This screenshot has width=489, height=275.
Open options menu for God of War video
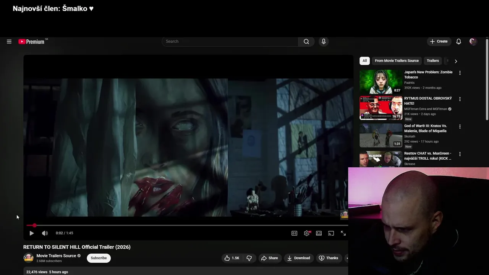[x=460, y=126]
